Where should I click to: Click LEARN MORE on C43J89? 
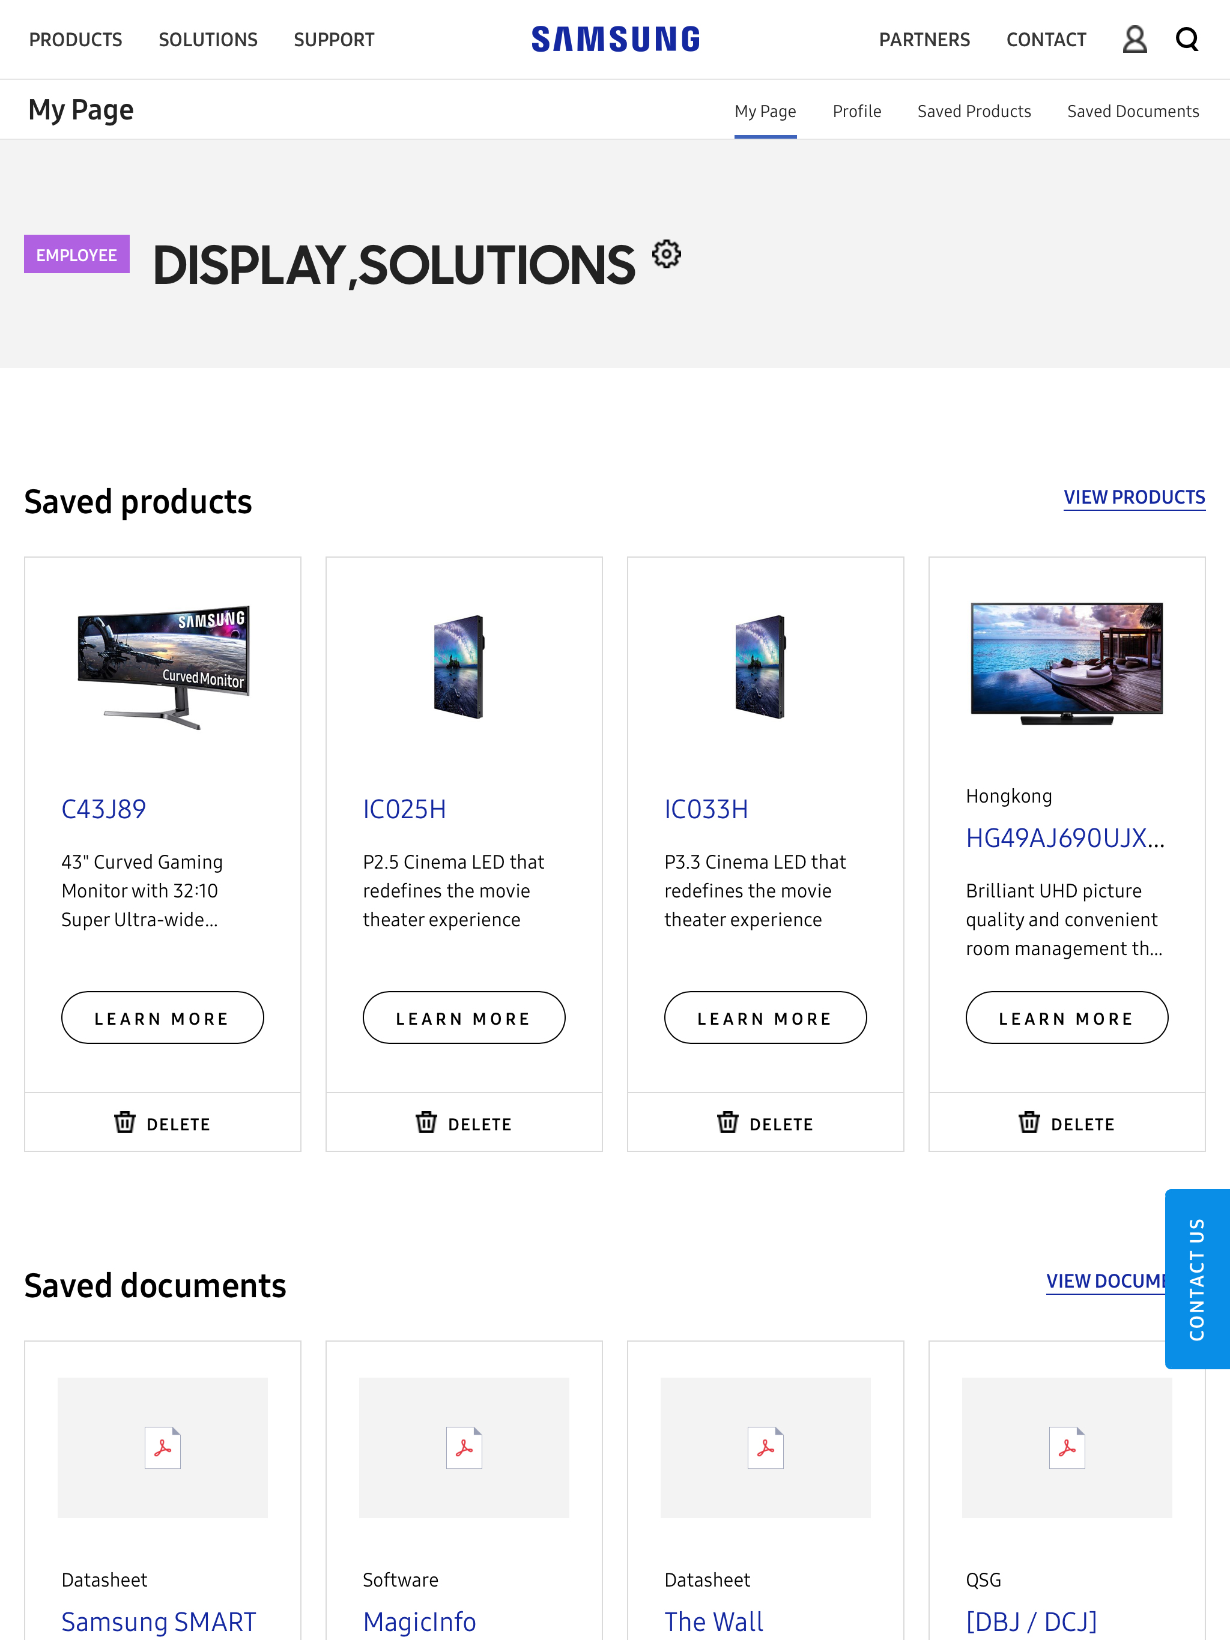[163, 1018]
